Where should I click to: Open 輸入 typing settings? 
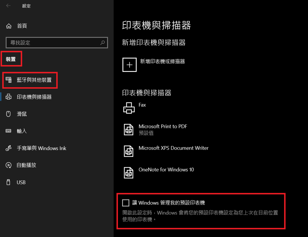(x=22, y=131)
